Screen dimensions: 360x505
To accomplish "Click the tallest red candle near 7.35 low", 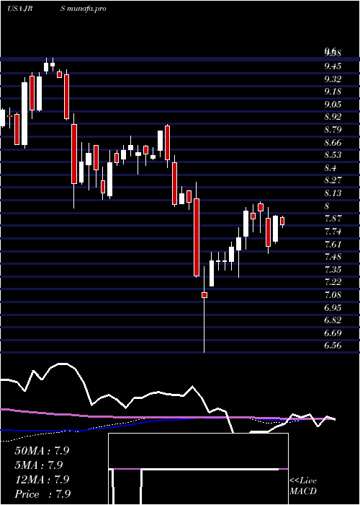I will click(x=197, y=237).
